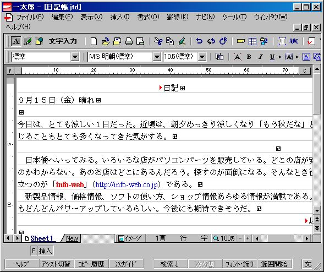The width and height of the screenshot is (324, 272).
Task: Open the 編集(E) menu
Action: pyautogui.click(x=62, y=17)
